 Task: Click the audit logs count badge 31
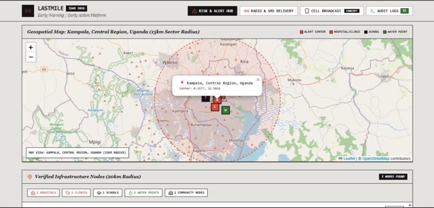tap(404, 11)
